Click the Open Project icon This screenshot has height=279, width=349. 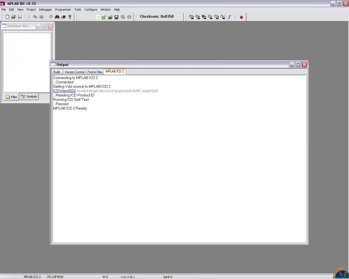point(110,17)
